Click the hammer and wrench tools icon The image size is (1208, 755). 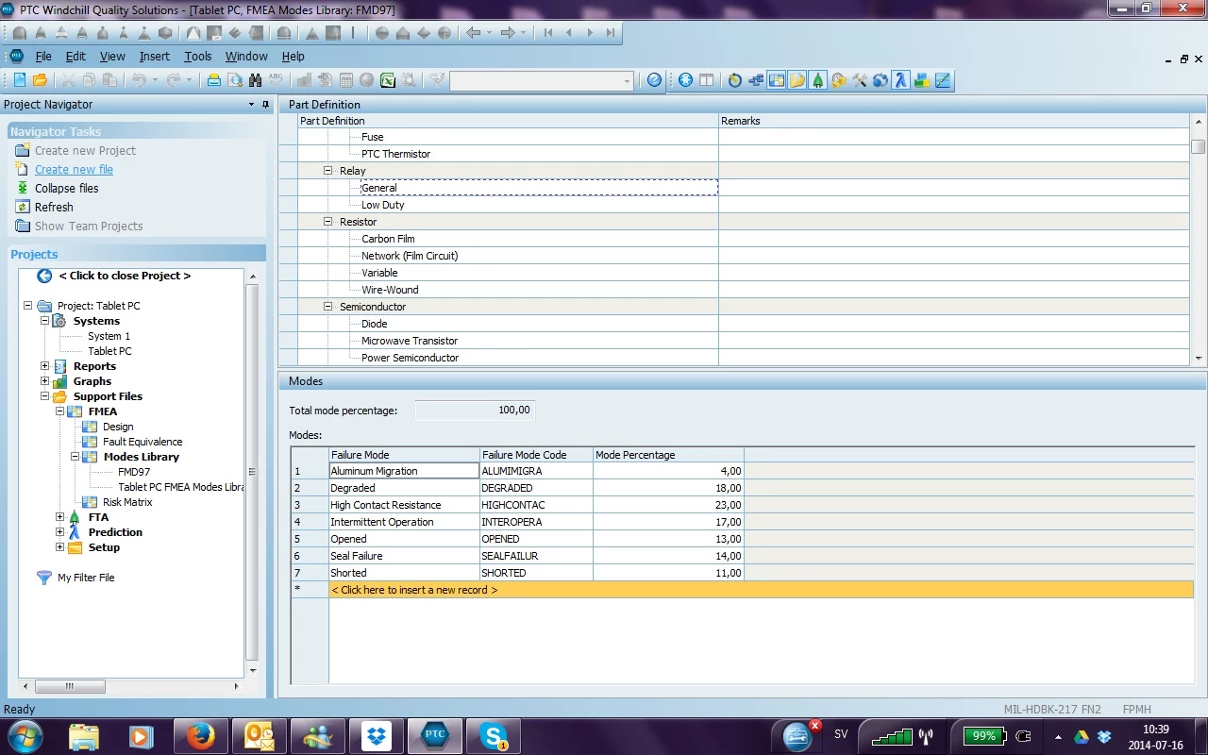point(859,80)
